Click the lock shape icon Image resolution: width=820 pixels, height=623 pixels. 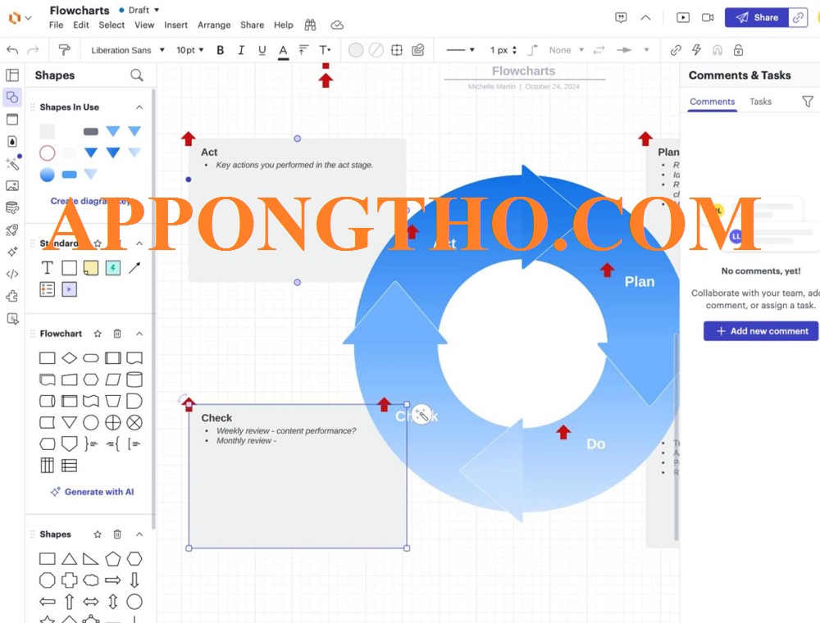(738, 50)
